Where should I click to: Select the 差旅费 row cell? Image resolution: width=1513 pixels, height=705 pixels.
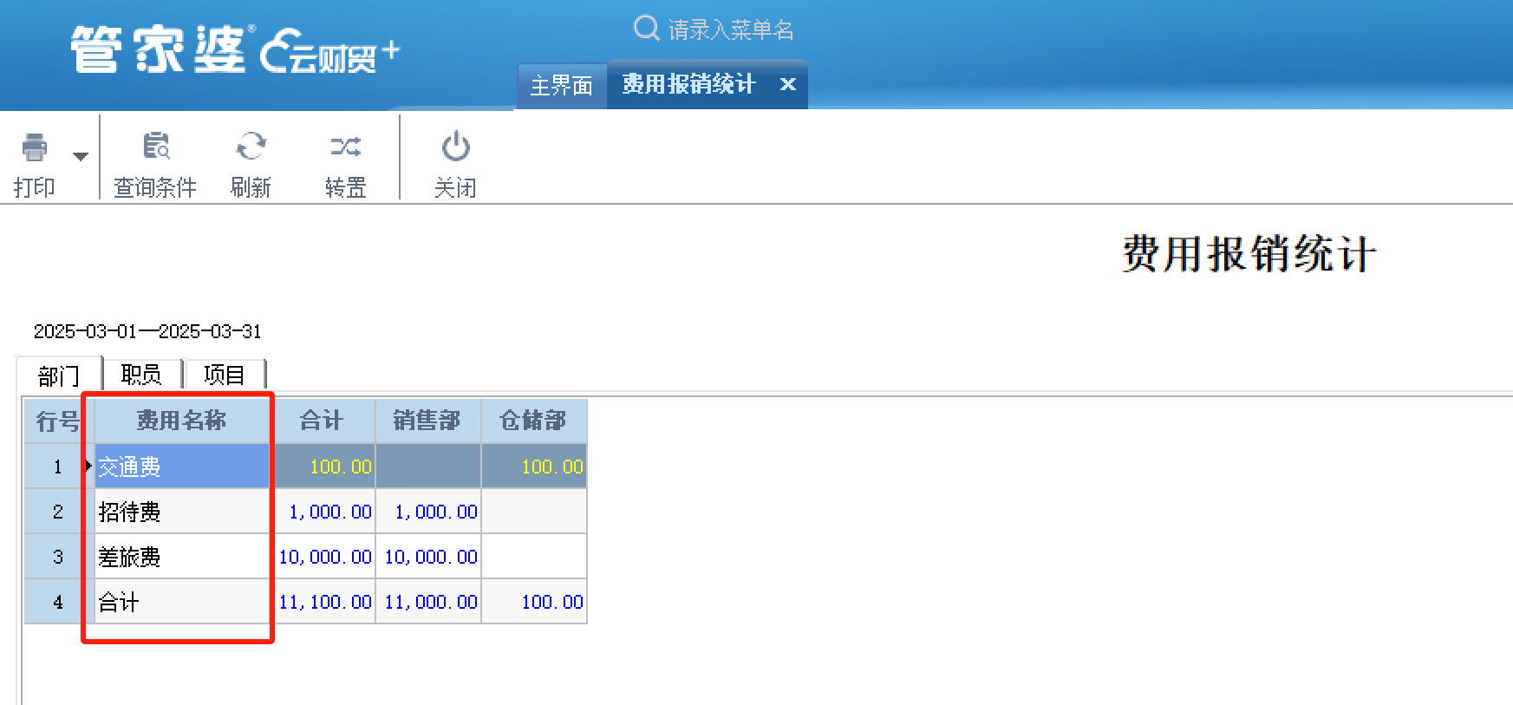tap(182, 557)
